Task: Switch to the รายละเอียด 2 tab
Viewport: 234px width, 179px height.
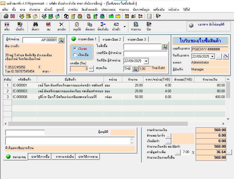Action: pyautogui.click(x=112, y=39)
